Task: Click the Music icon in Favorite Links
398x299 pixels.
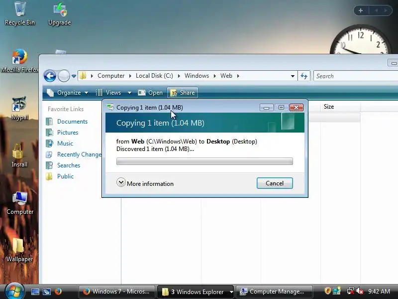Action: point(49,144)
